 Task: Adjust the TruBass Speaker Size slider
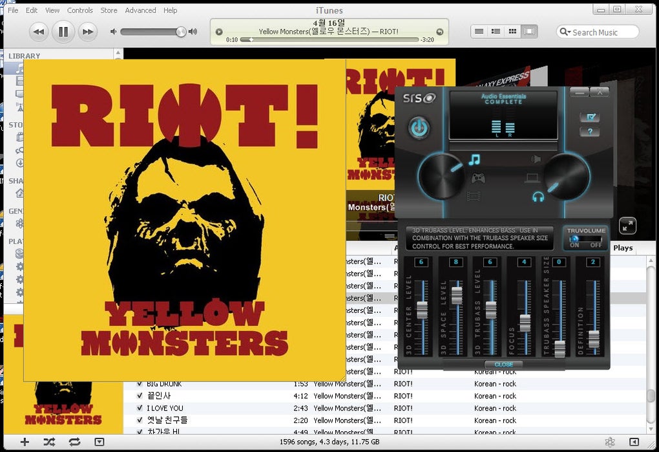pos(560,349)
